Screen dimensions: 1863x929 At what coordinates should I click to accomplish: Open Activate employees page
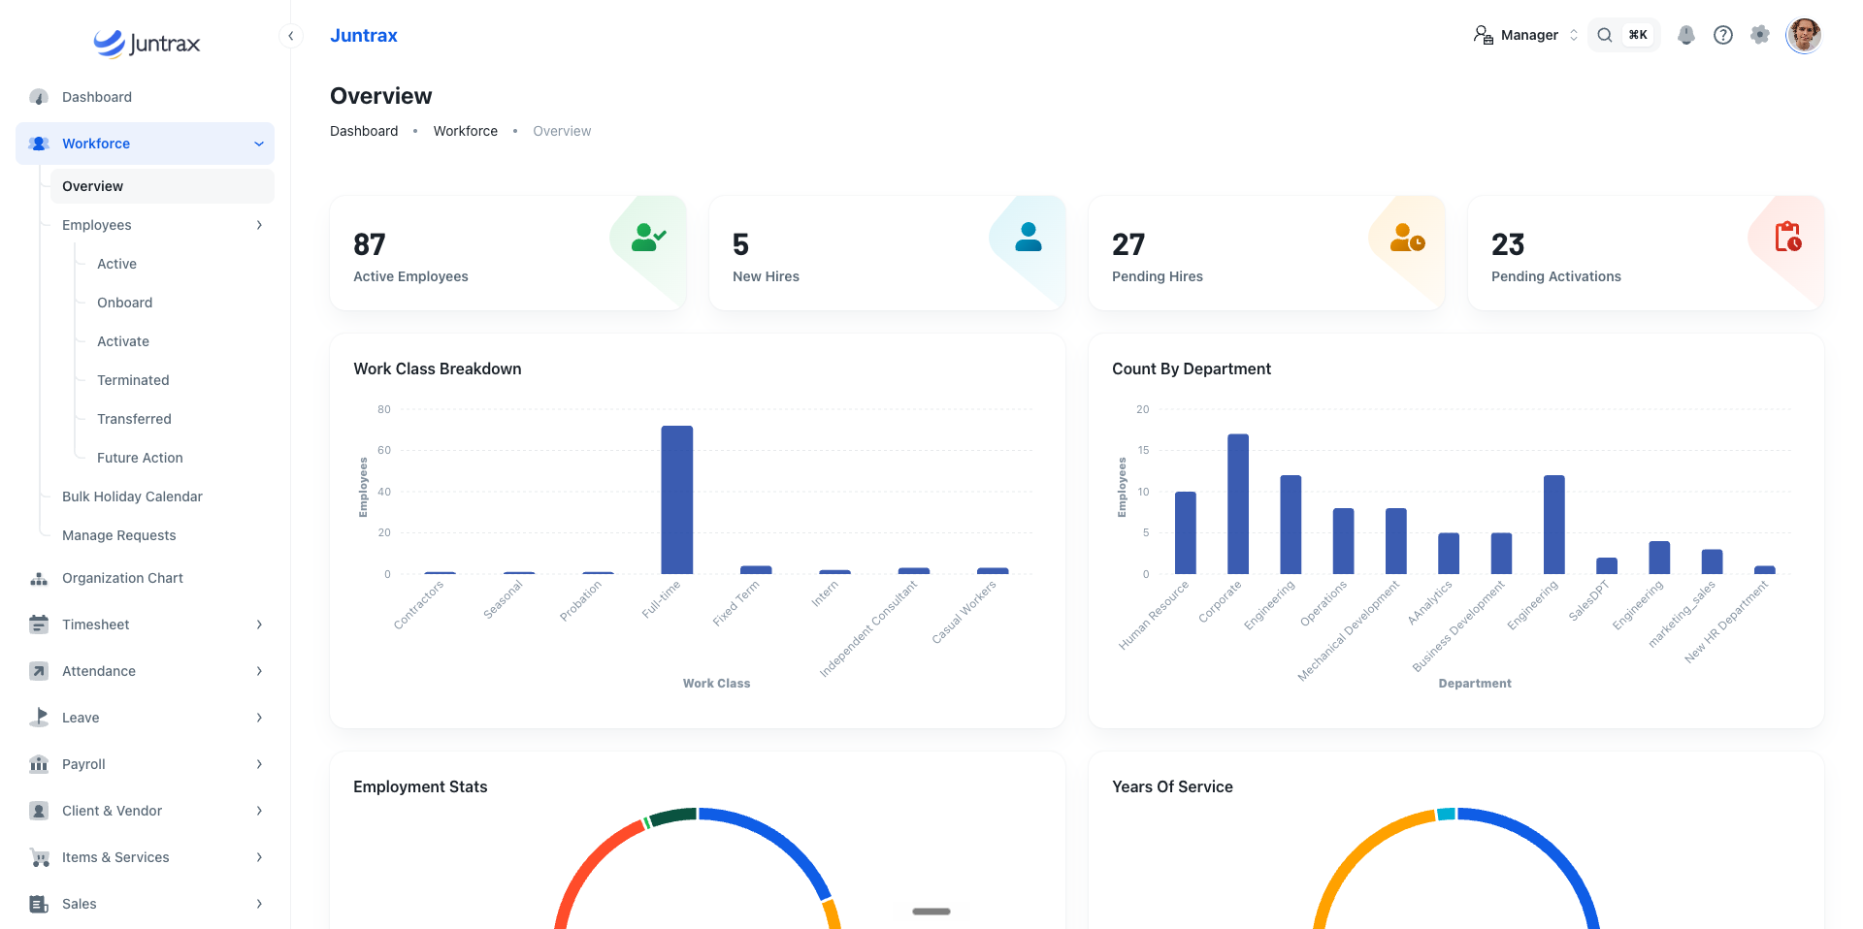point(123,341)
